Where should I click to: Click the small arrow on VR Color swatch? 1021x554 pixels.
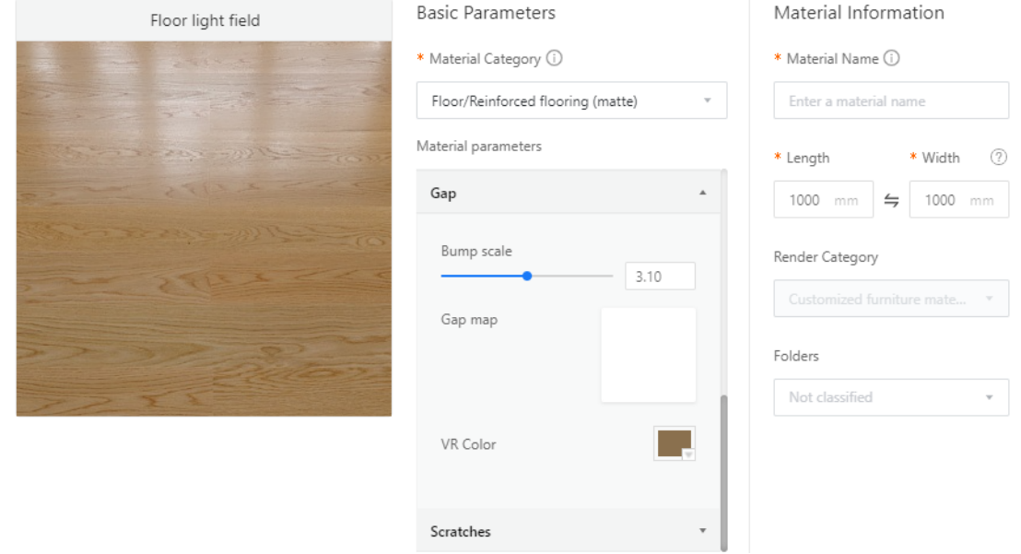[687, 454]
